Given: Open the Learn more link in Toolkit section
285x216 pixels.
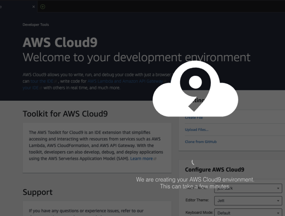Looking at the screenshot, I should 141,159.
